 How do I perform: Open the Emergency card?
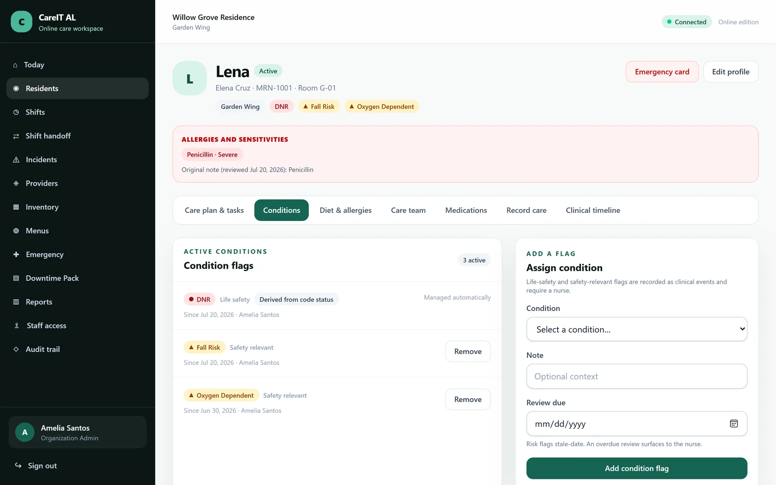point(662,72)
